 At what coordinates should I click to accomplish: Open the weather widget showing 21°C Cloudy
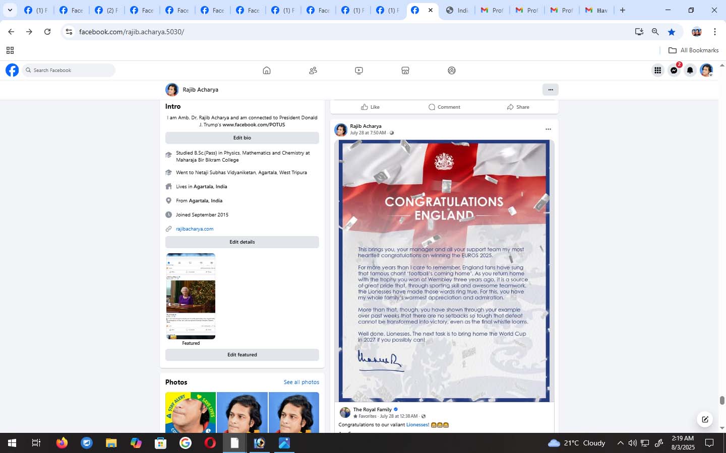pyautogui.click(x=576, y=443)
